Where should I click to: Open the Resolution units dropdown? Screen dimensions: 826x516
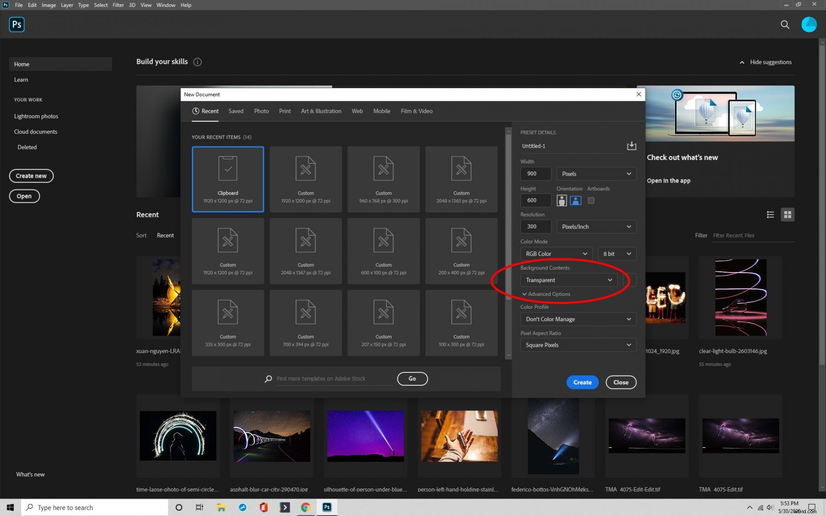pyautogui.click(x=596, y=227)
